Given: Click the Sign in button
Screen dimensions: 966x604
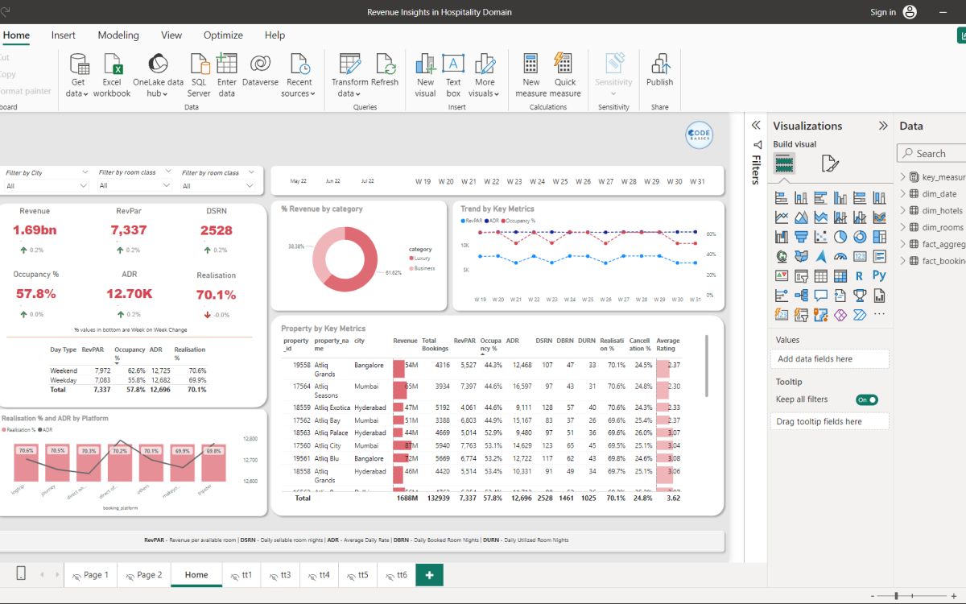Looking at the screenshot, I should coord(883,12).
